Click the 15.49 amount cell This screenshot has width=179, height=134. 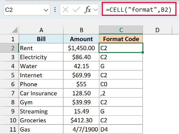point(81,111)
